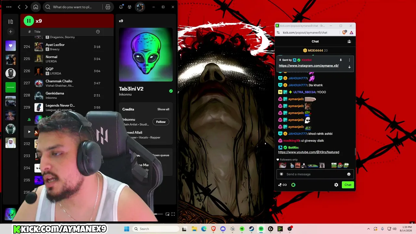Expand the pinned message arrow
The image size is (416, 234).
point(349,67)
